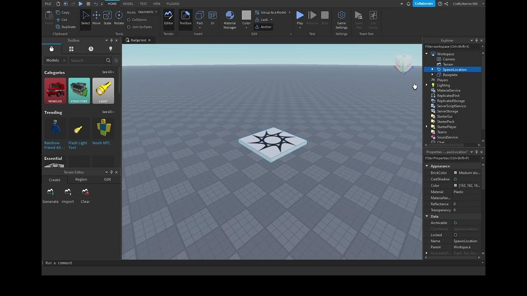Collapse the Appearance properties section

427,166
